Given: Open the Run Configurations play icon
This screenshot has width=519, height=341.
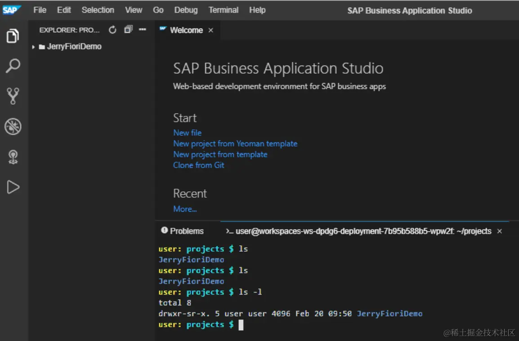Looking at the screenshot, I should 13,187.
